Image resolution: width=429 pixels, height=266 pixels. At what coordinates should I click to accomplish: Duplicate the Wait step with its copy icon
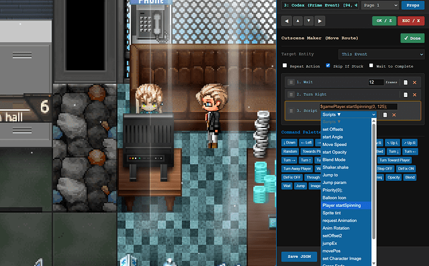click(405, 82)
